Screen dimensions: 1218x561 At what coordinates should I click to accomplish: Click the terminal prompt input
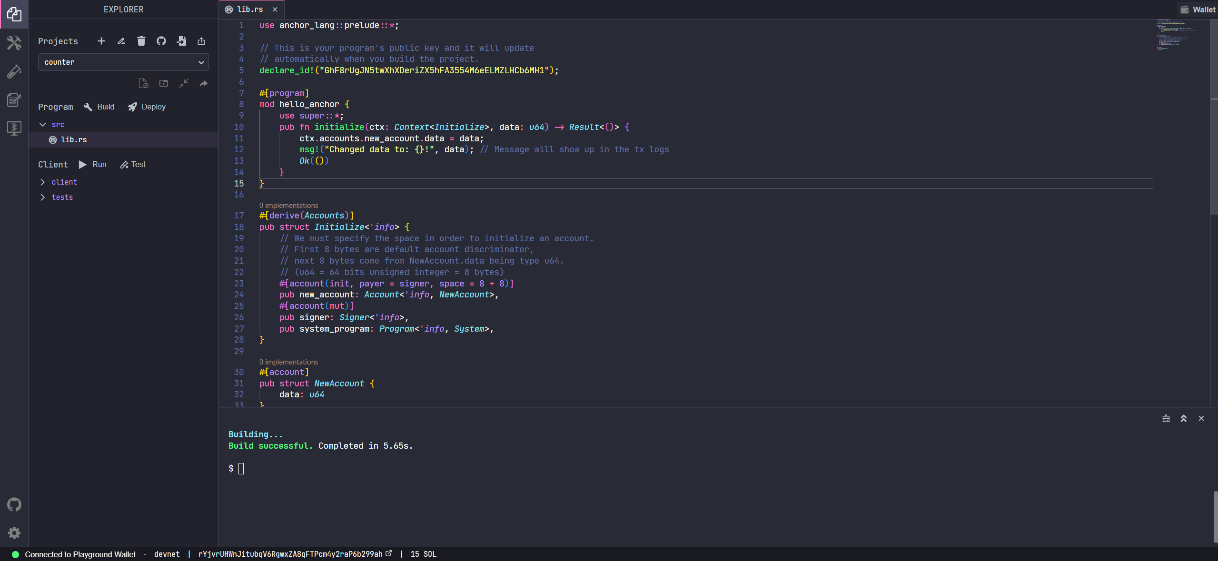[x=241, y=469]
